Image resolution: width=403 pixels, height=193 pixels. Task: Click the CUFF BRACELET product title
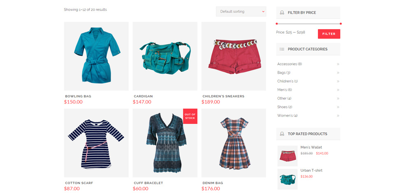[x=148, y=183]
